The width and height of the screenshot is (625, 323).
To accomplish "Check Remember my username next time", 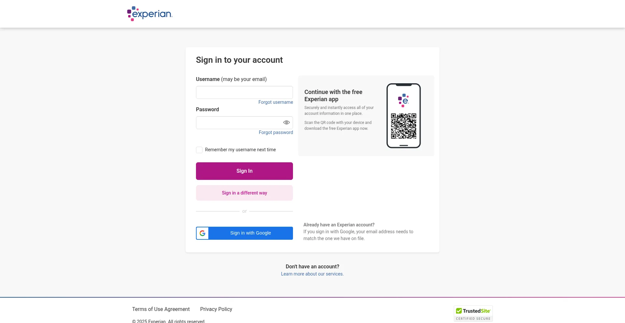I will click(x=199, y=150).
